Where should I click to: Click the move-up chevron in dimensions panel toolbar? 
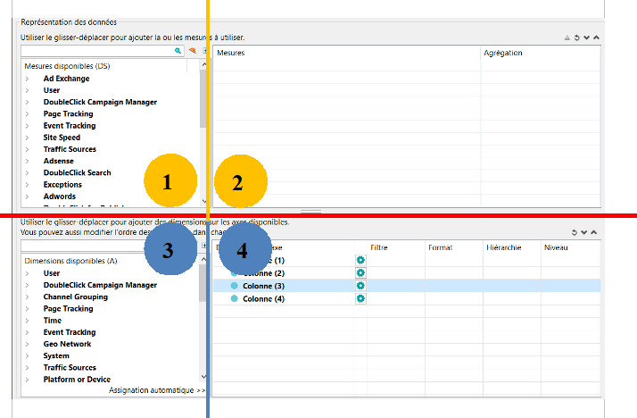pyautogui.click(x=596, y=232)
